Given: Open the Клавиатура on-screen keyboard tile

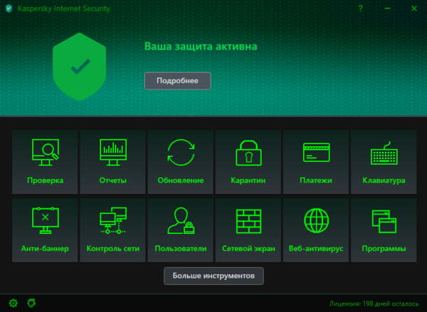Looking at the screenshot, I should [384, 162].
